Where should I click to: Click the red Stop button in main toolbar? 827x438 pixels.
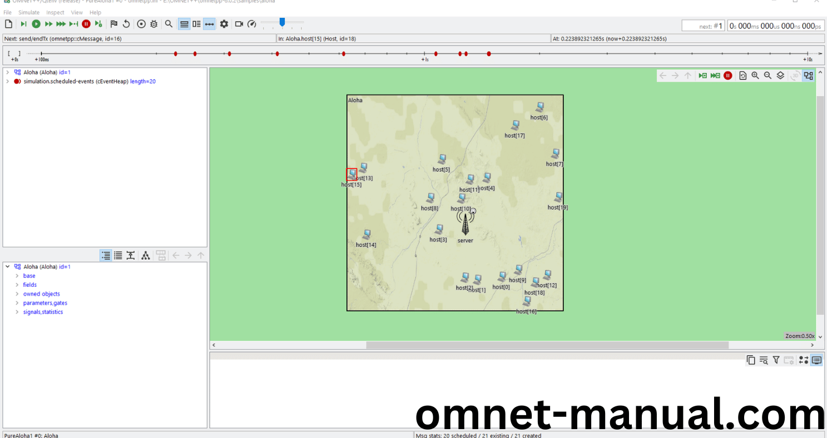(x=86, y=24)
